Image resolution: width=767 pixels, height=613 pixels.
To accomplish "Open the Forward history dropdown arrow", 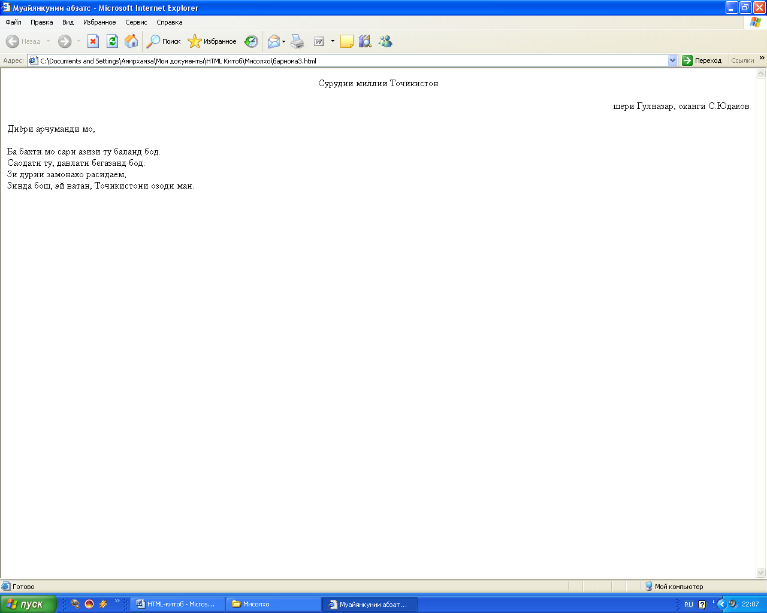I will [78, 41].
